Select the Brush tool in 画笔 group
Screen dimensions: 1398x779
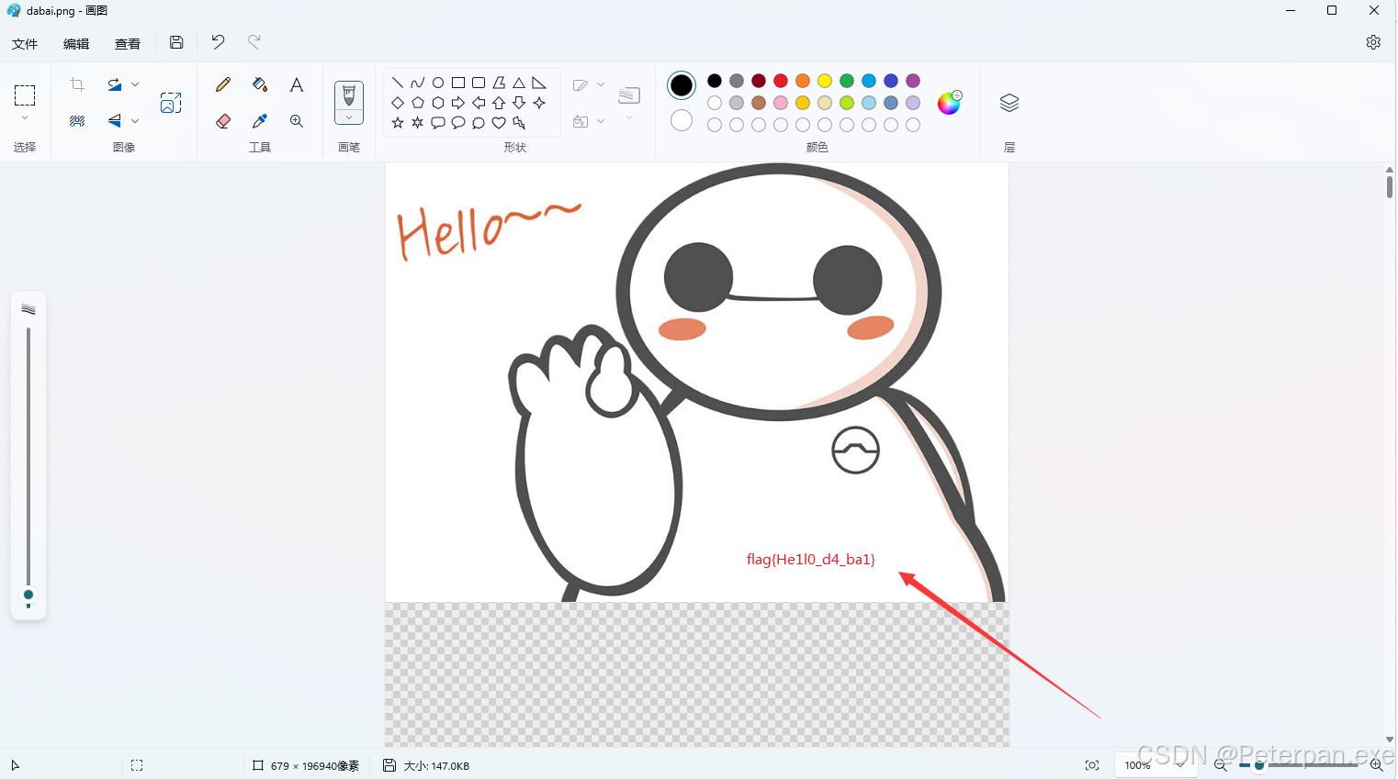coord(349,95)
